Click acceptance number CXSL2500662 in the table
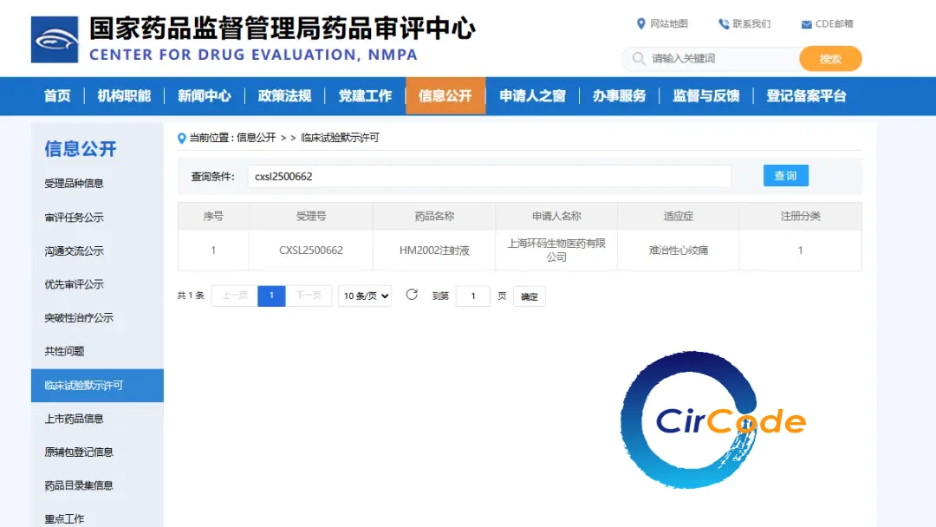The width and height of the screenshot is (936, 527). (x=310, y=250)
